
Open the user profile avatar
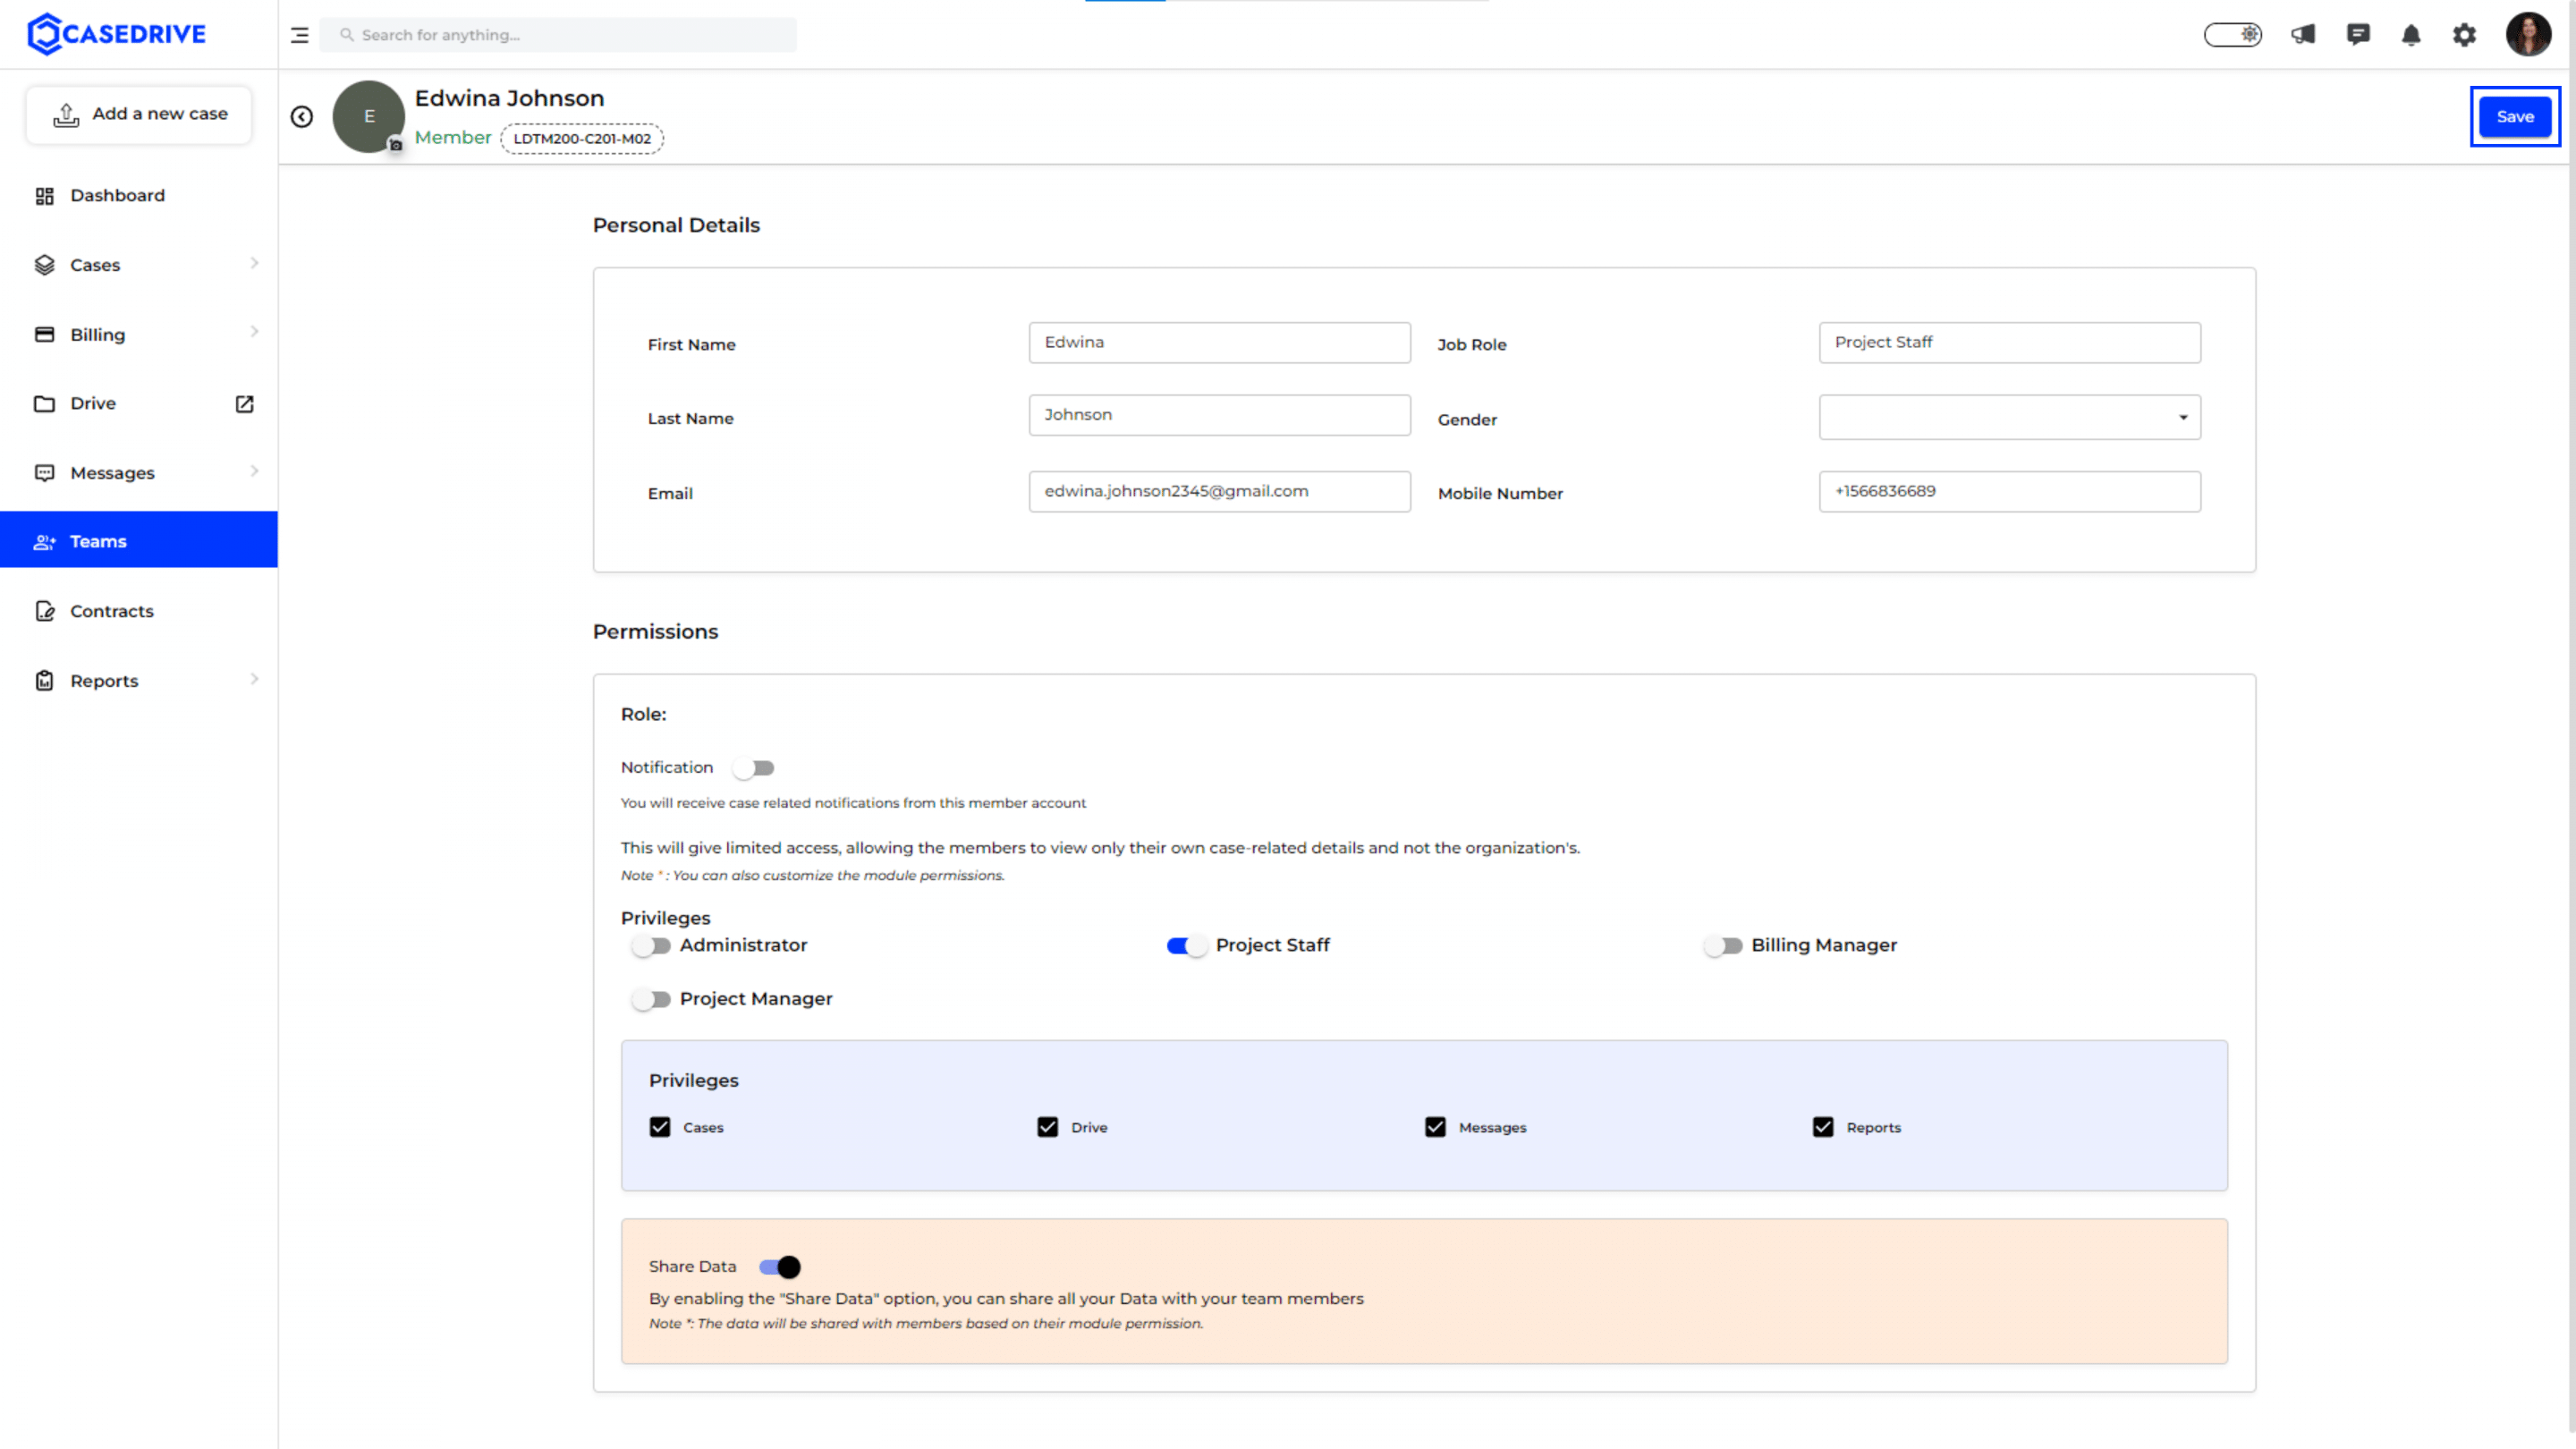coord(2528,34)
